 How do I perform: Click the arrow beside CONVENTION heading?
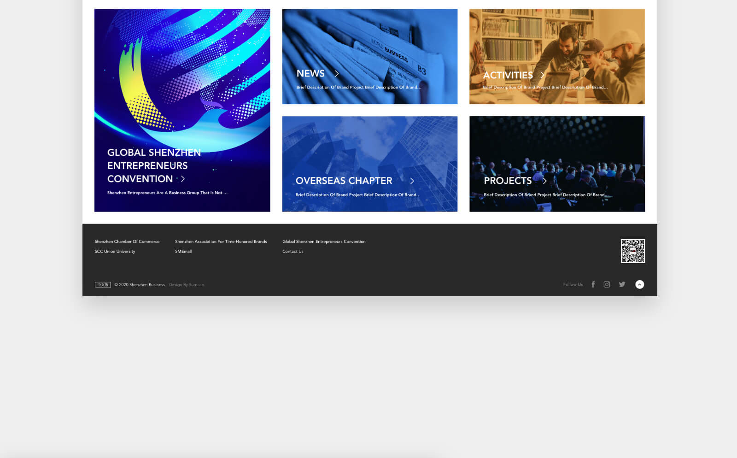183,179
